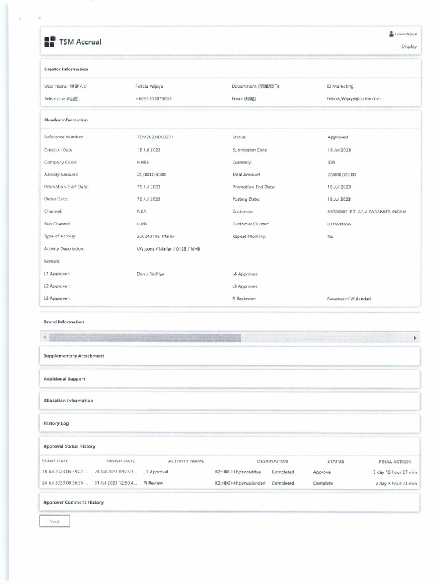Image resolution: width=440 pixels, height=586 pixels.
Task: Click the Display link in header
Action: 409,46
